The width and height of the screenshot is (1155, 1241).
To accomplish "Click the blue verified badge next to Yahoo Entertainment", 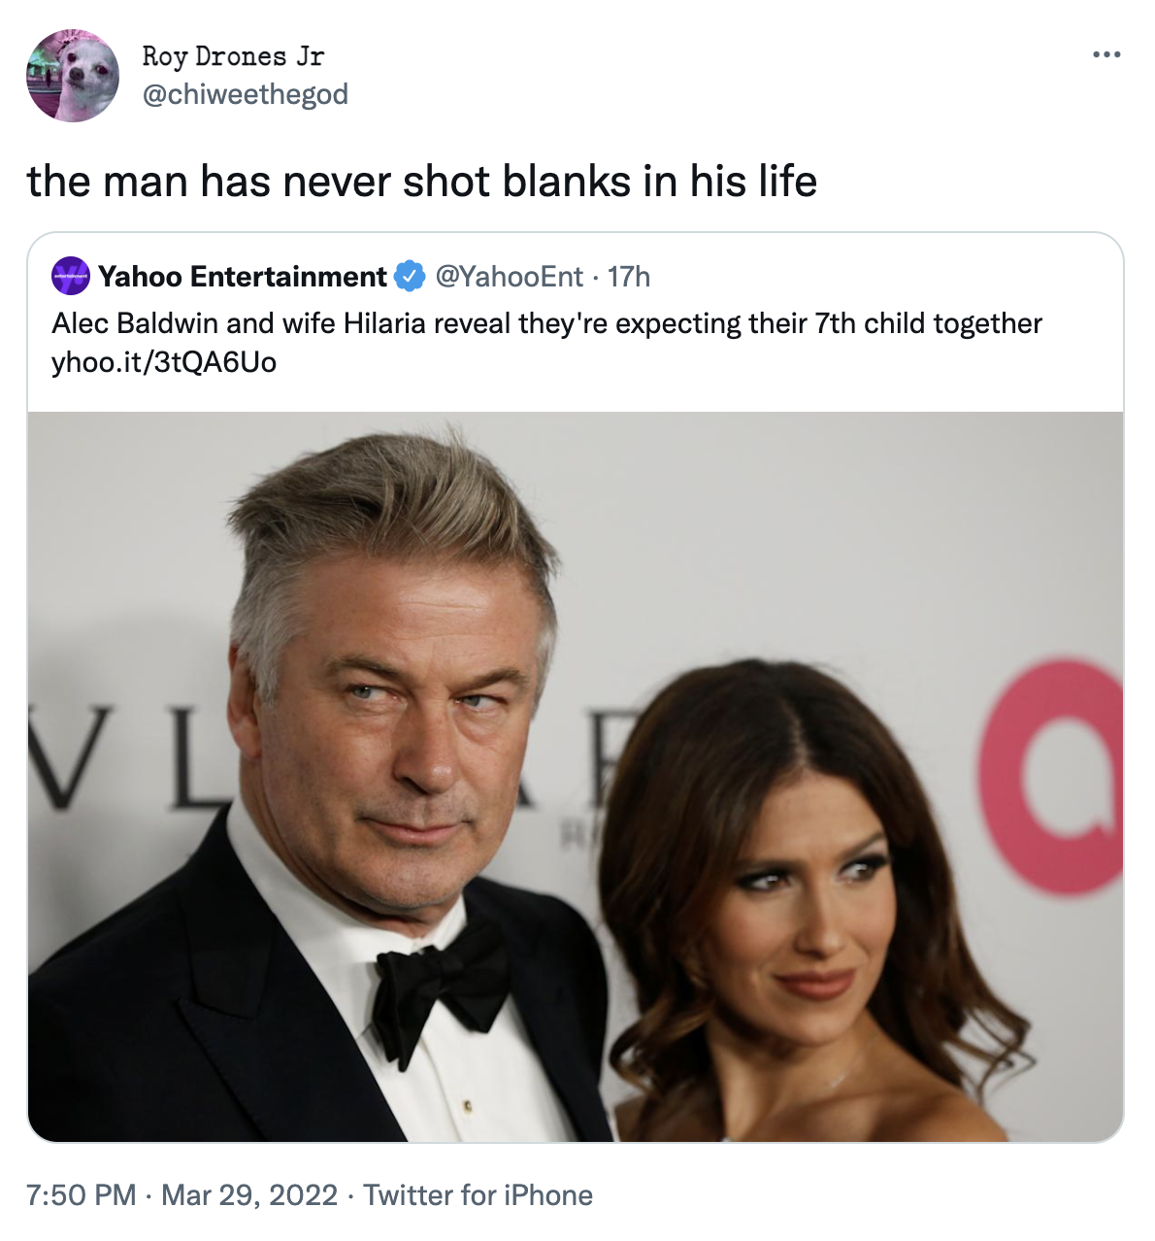I will click(408, 276).
